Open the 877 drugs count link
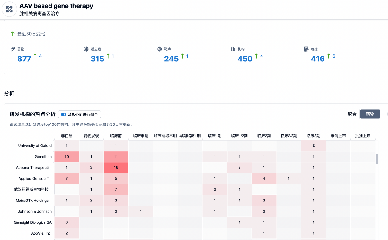The width and height of the screenshot is (388, 240). click(24, 59)
